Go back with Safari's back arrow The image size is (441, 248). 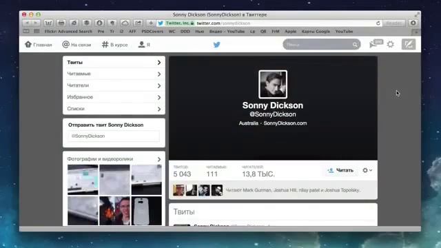[28, 23]
